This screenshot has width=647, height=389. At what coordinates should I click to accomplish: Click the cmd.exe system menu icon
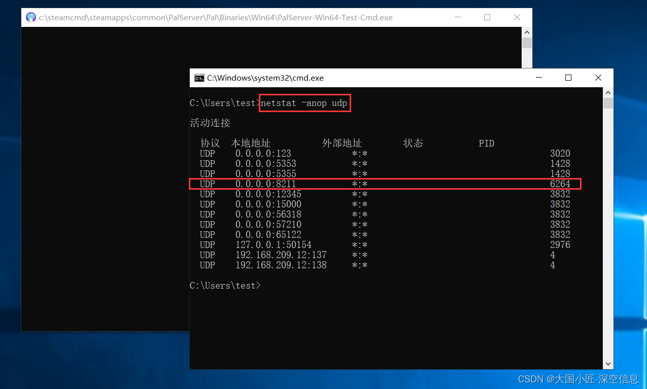click(x=199, y=78)
